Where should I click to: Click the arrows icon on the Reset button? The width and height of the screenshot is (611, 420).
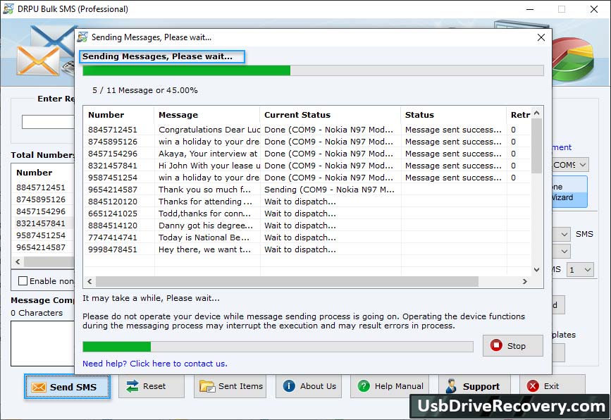point(132,386)
